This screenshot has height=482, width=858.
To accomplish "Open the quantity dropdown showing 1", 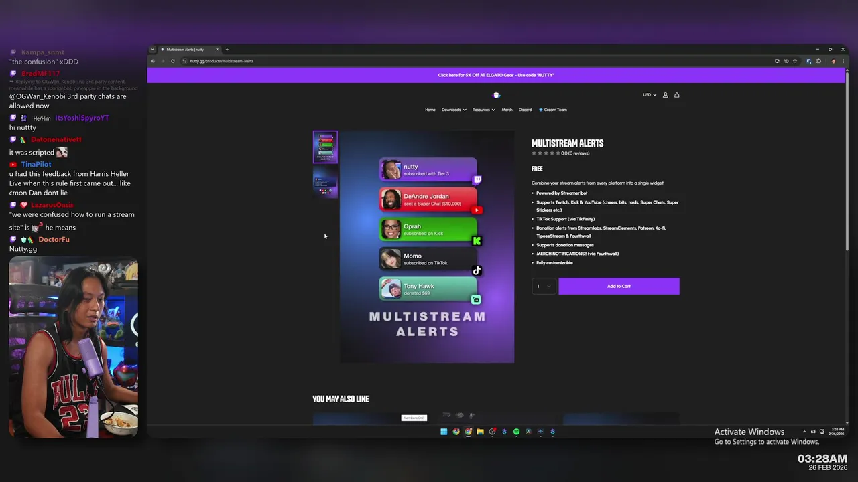I will coord(544,286).
